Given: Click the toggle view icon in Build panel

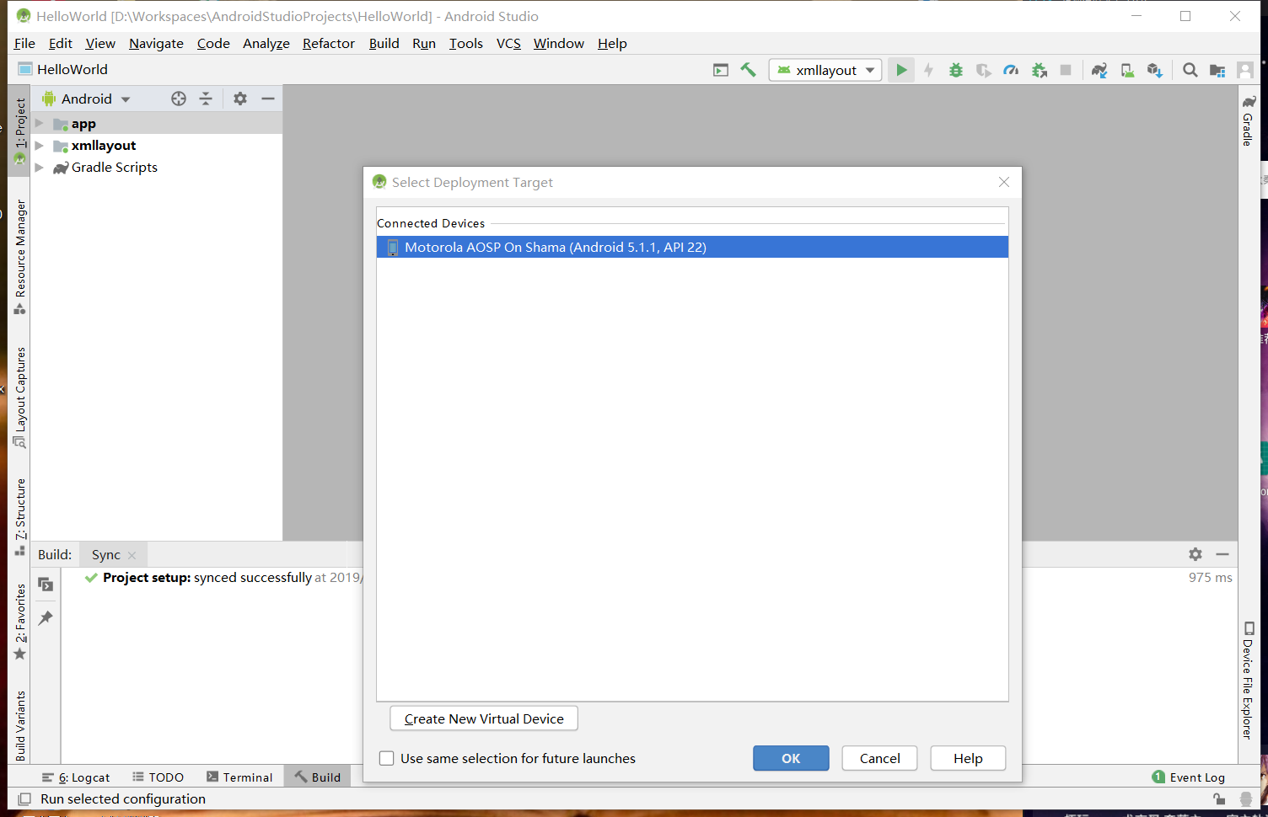Looking at the screenshot, I should pyautogui.click(x=46, y=585).
